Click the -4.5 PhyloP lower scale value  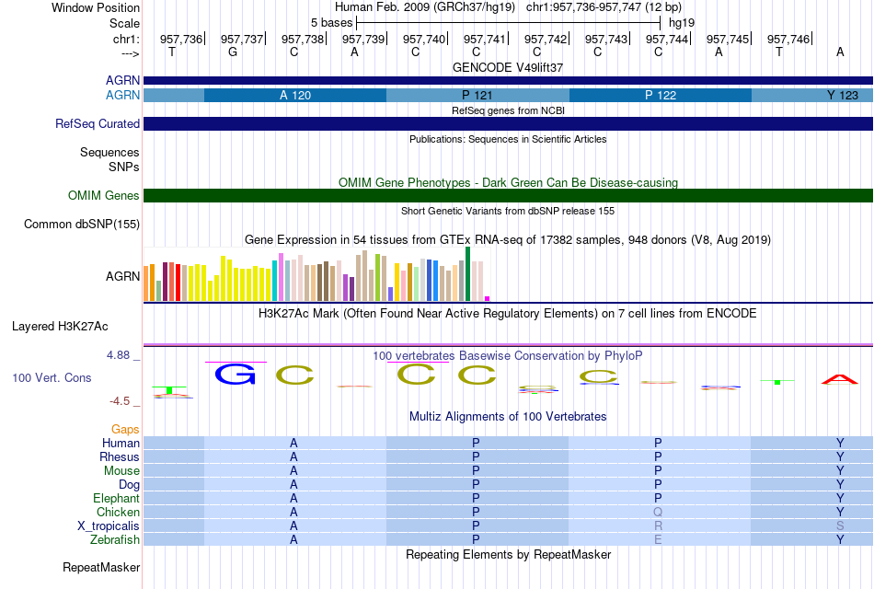point(120,401)
